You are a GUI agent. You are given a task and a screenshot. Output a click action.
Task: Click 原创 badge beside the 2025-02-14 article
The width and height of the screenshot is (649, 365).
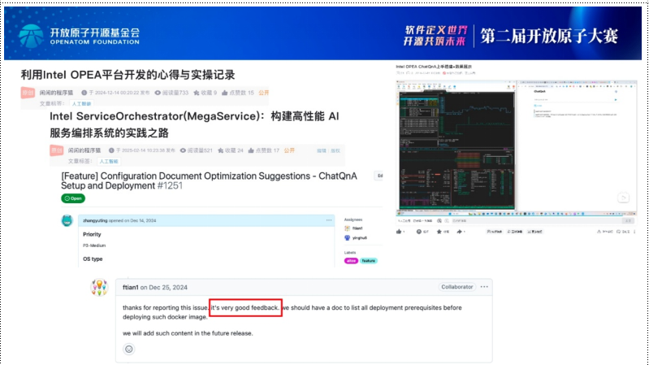[x=56, y=150]
